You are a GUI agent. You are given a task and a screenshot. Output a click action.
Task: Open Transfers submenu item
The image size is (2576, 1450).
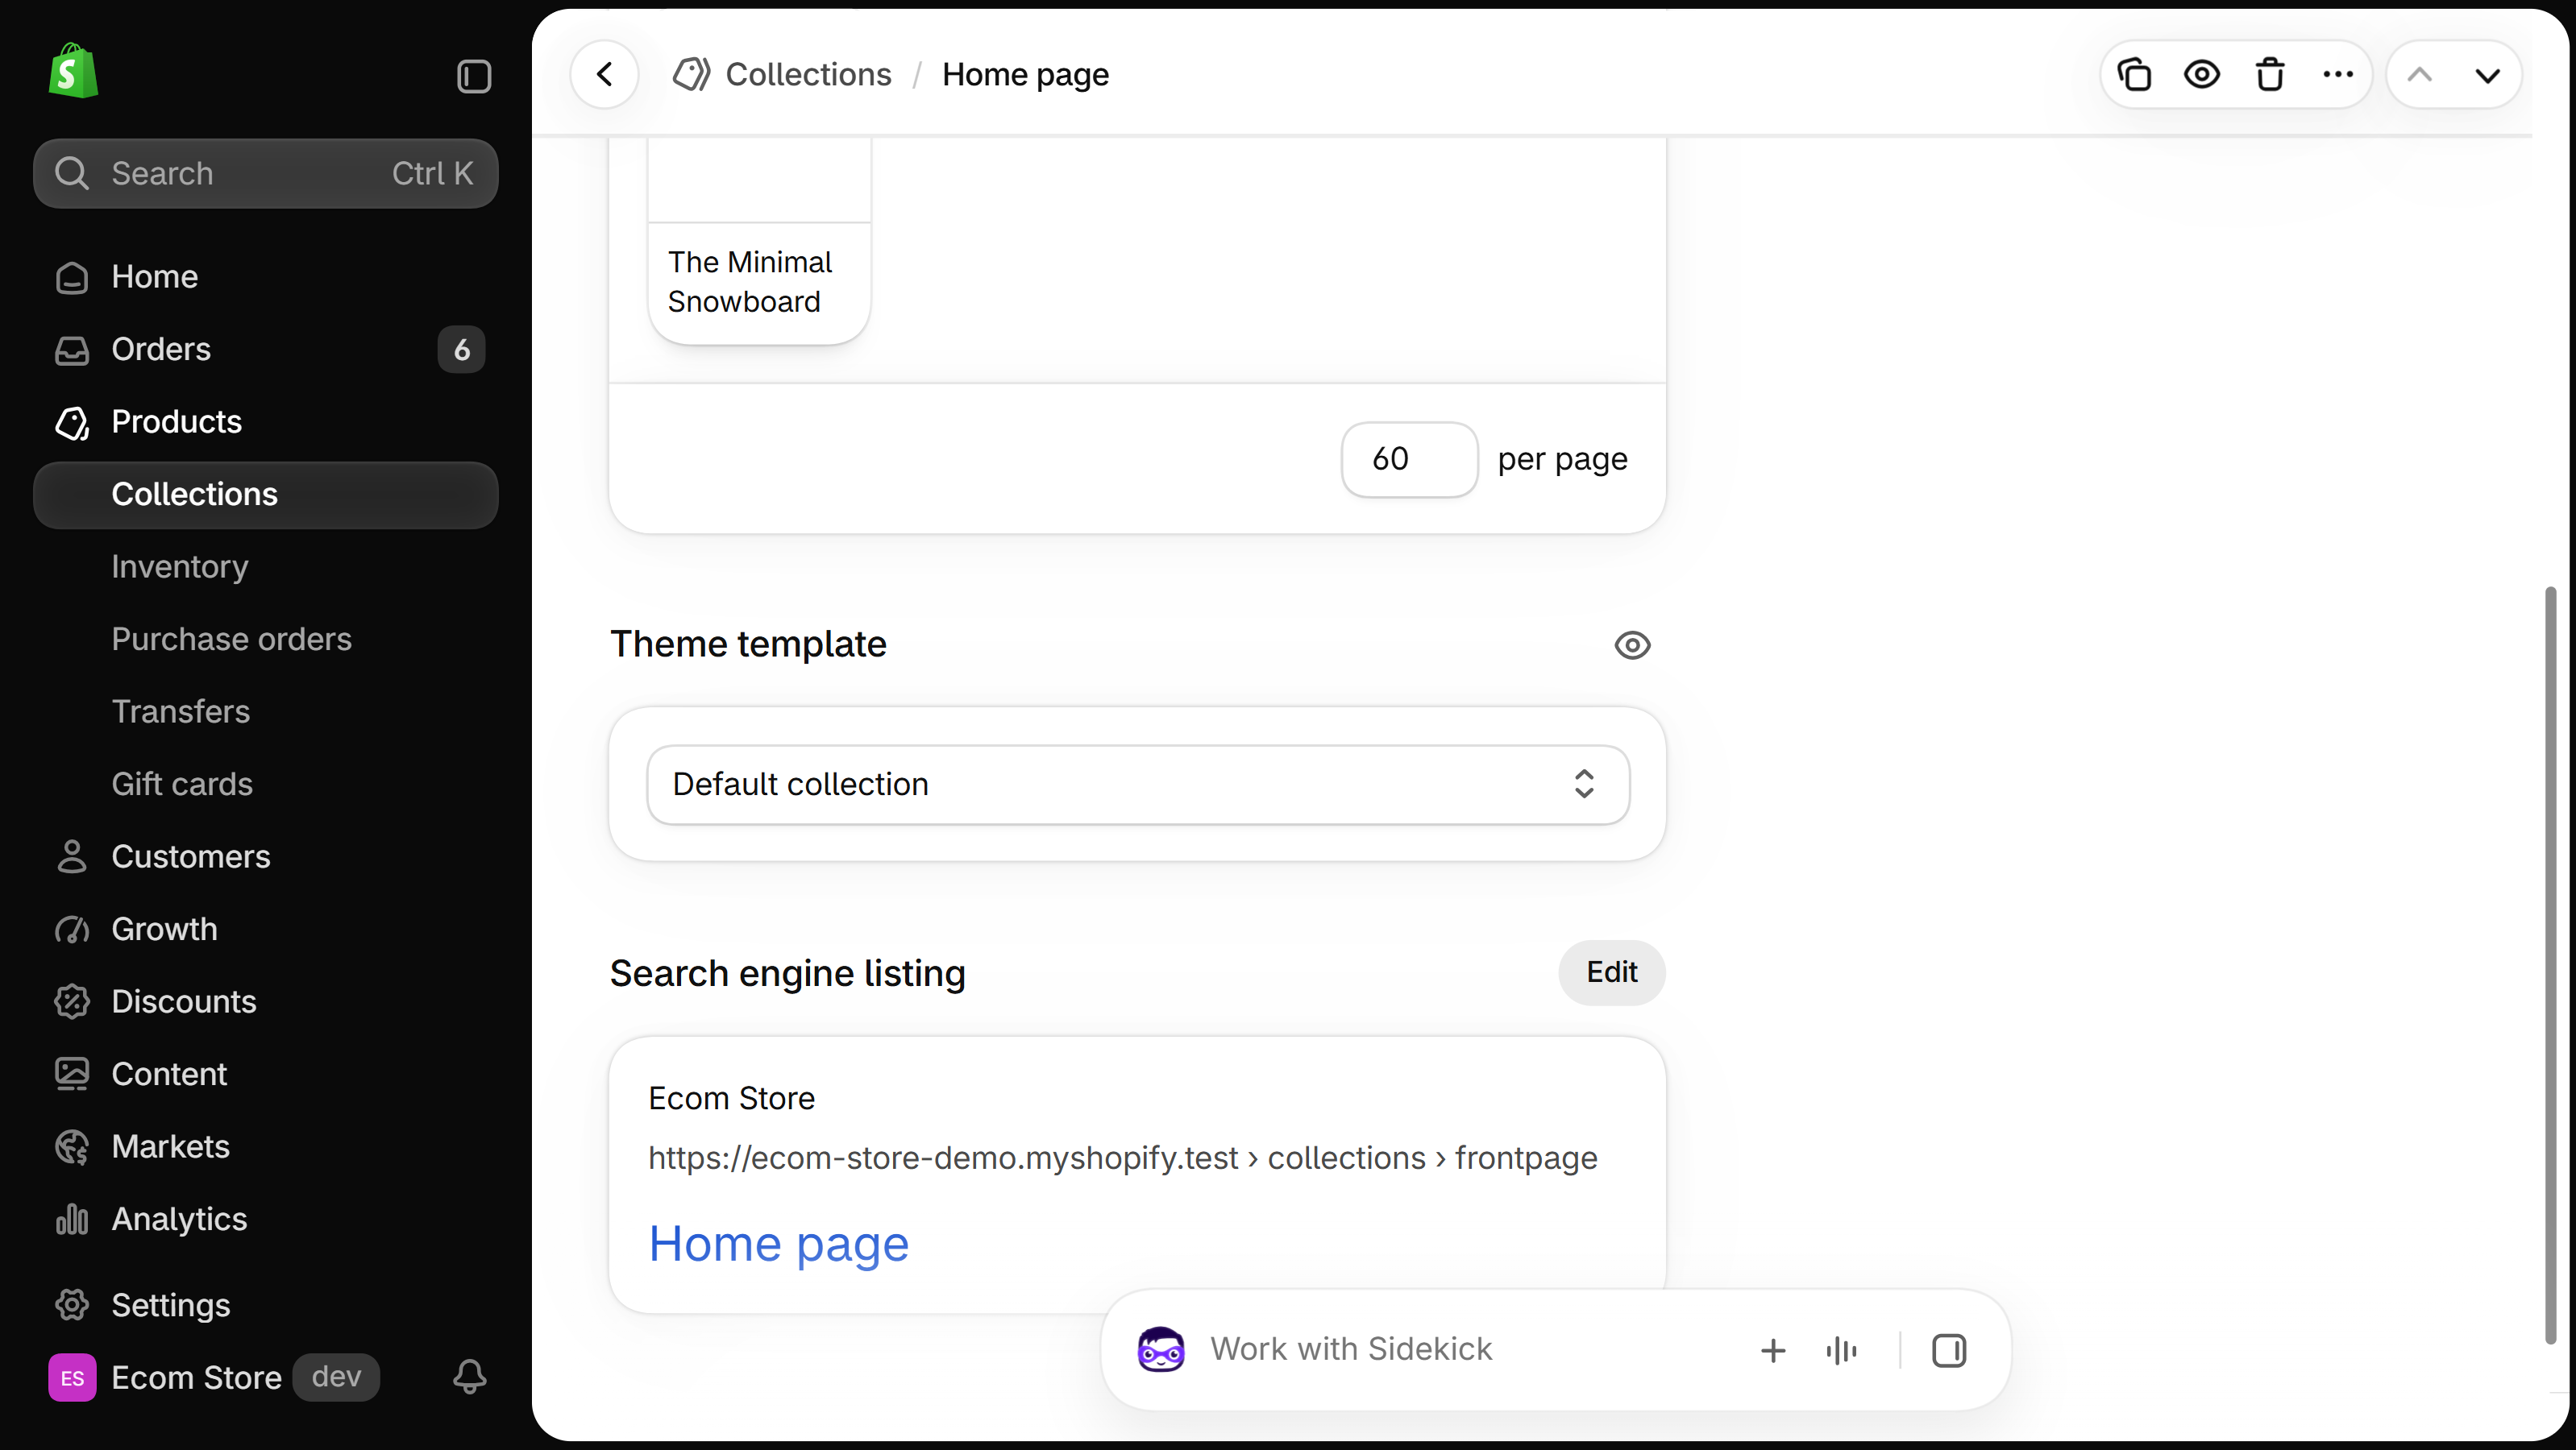click(x=266, y=711)
